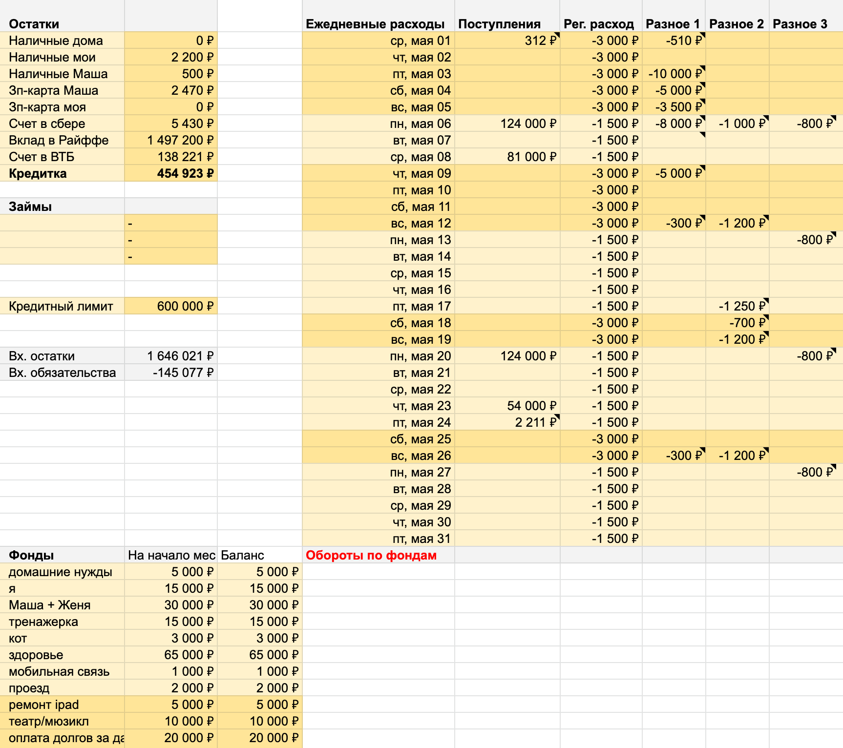The height and width of the screenshot is (748, 843).
Task: Select the '-3 500 ₽' cell on мая 05
Action: pos(674,107)
